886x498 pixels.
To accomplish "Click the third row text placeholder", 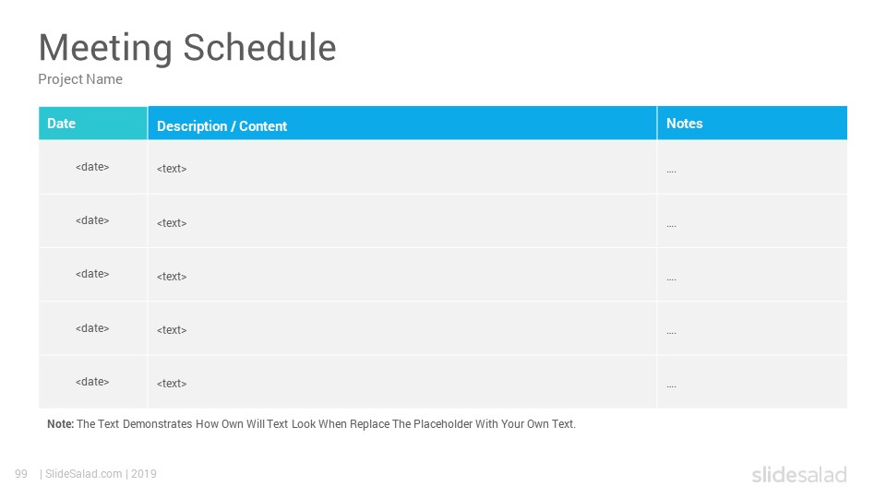I will click(x=172, y=276).
